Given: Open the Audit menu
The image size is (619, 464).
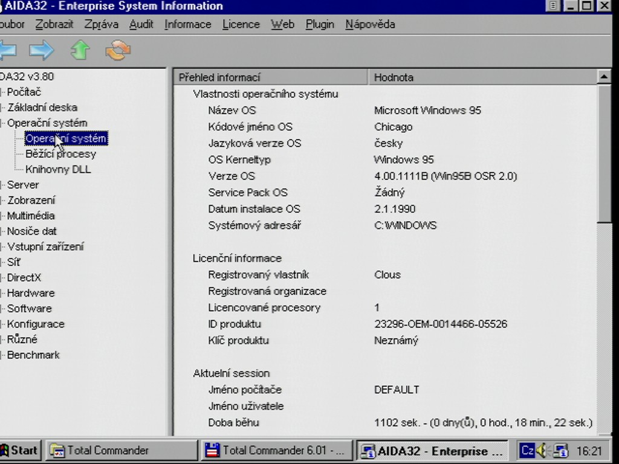Looking at the screenshot, I should pos(141,24).
